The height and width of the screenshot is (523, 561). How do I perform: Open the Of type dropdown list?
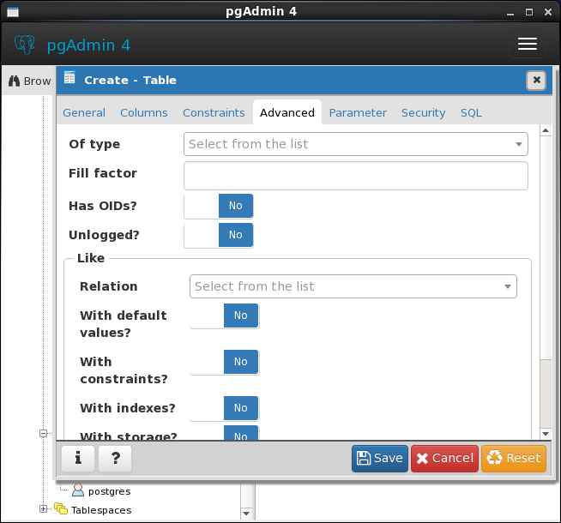[356, 144]
